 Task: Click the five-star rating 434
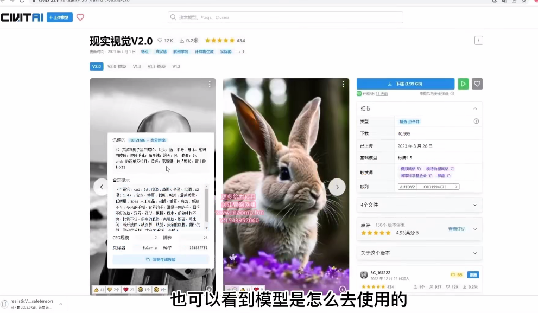225,41
